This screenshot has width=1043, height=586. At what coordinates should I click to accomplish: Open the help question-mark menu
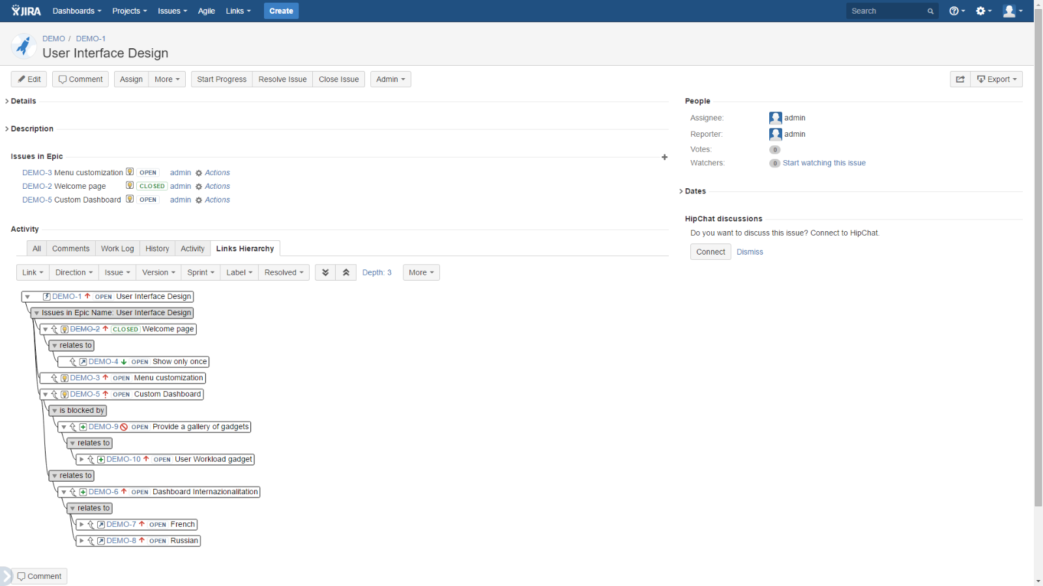tap(957, 11)
